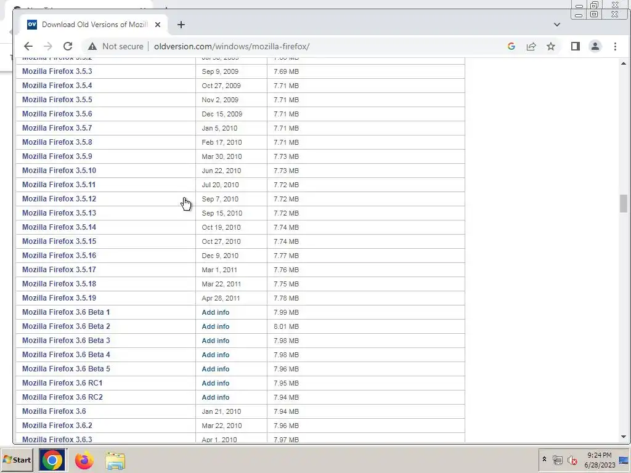This screenshot has height=473, width=631.
Task: Open Mozilla Firefox 3.5.5 link
Action: [57, 99]
